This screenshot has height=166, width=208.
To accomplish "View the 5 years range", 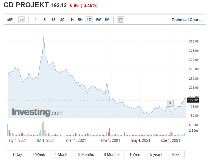I will [x=156, y=154].
